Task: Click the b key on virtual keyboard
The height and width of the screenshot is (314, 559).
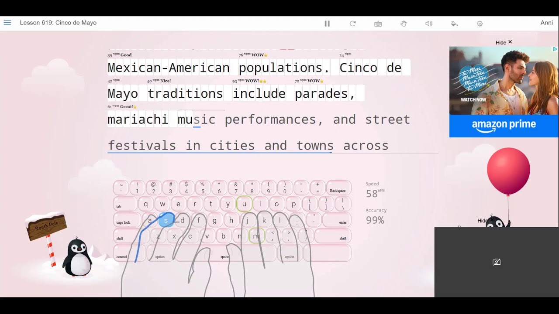Action: [223, 236]
